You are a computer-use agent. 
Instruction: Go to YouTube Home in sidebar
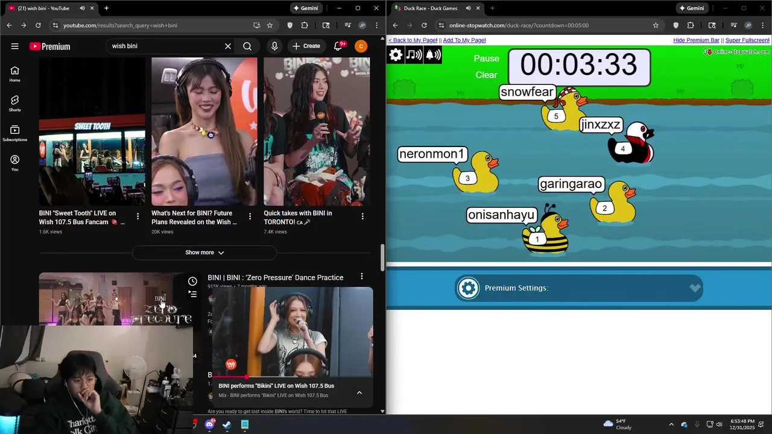tap(14, 74)
